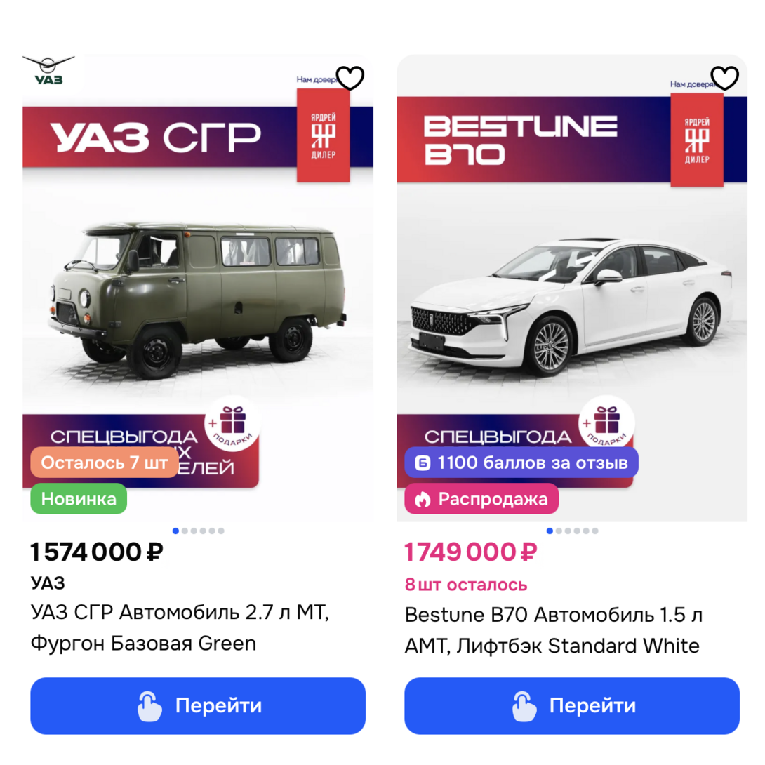The image size is (765, 765).
Task: Tap the Распродажа flame badge
Action: point(481,498)
